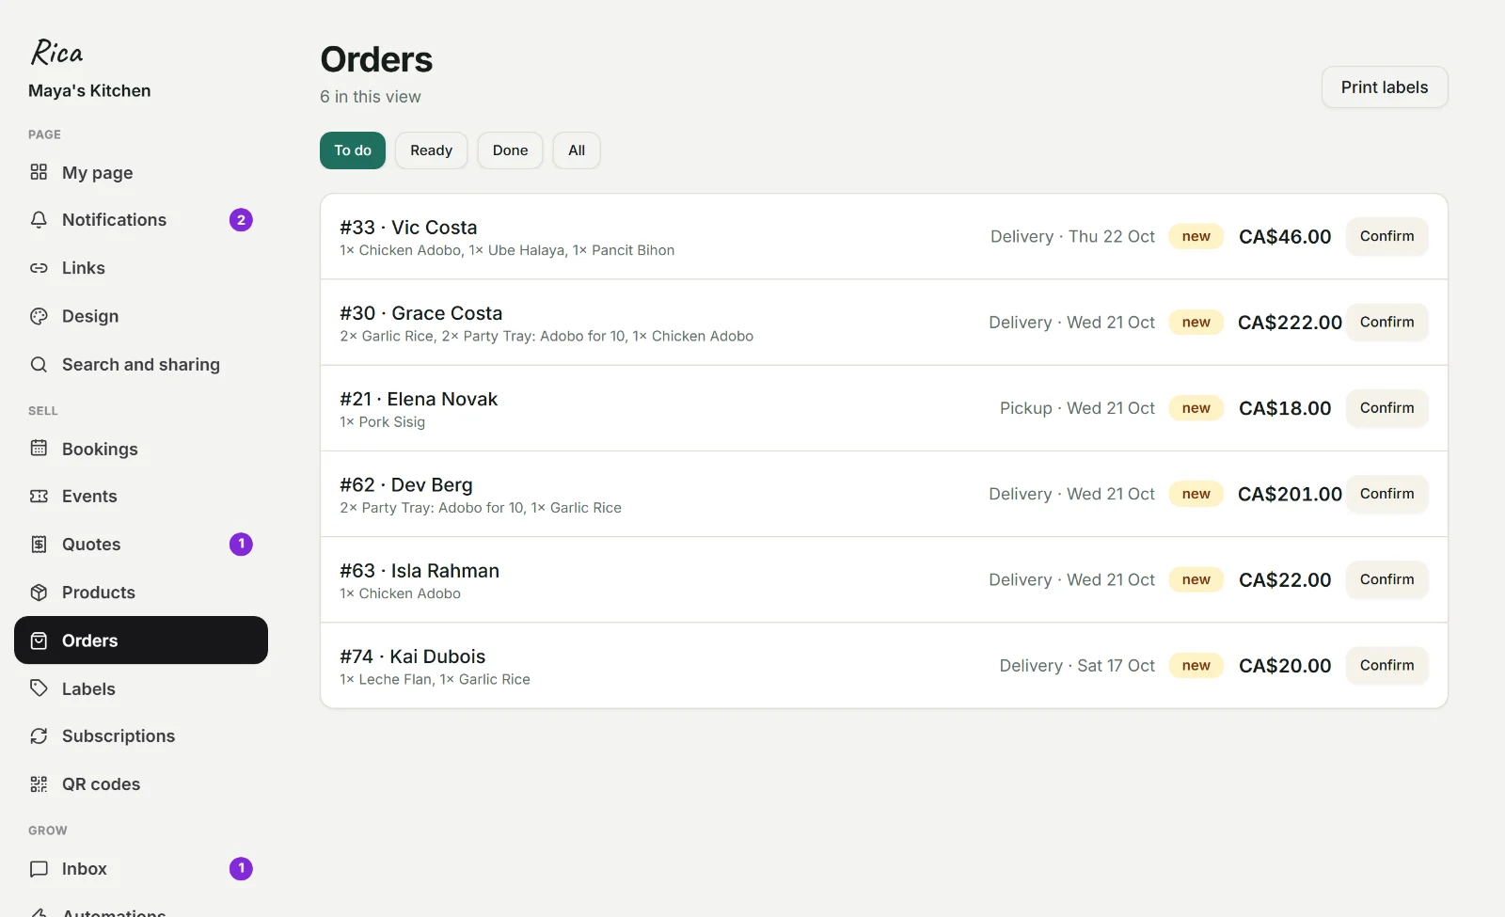Click 'Maya's Kitchen' shop name

pos(89,91)
